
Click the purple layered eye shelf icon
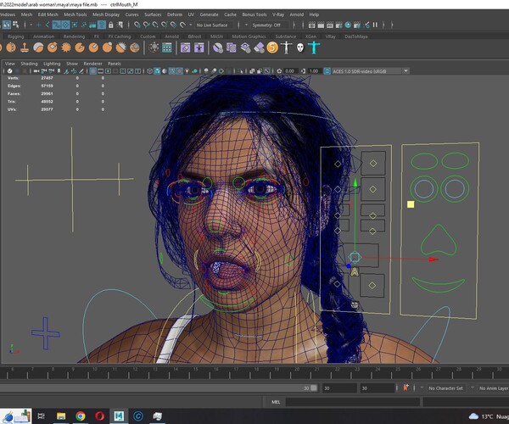245,47
